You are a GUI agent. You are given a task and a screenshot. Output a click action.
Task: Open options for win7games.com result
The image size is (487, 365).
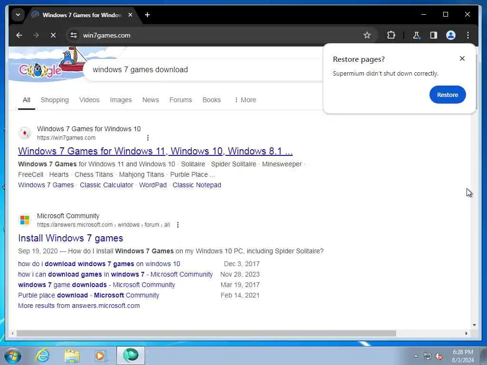click(148, 138)
